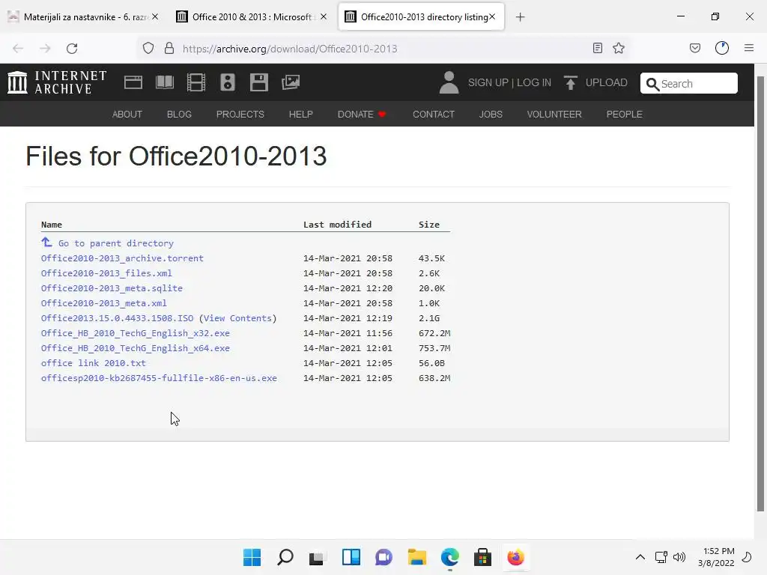Open Windows Start menu
Screen dimensions: 767x575
tap(252, 557)
